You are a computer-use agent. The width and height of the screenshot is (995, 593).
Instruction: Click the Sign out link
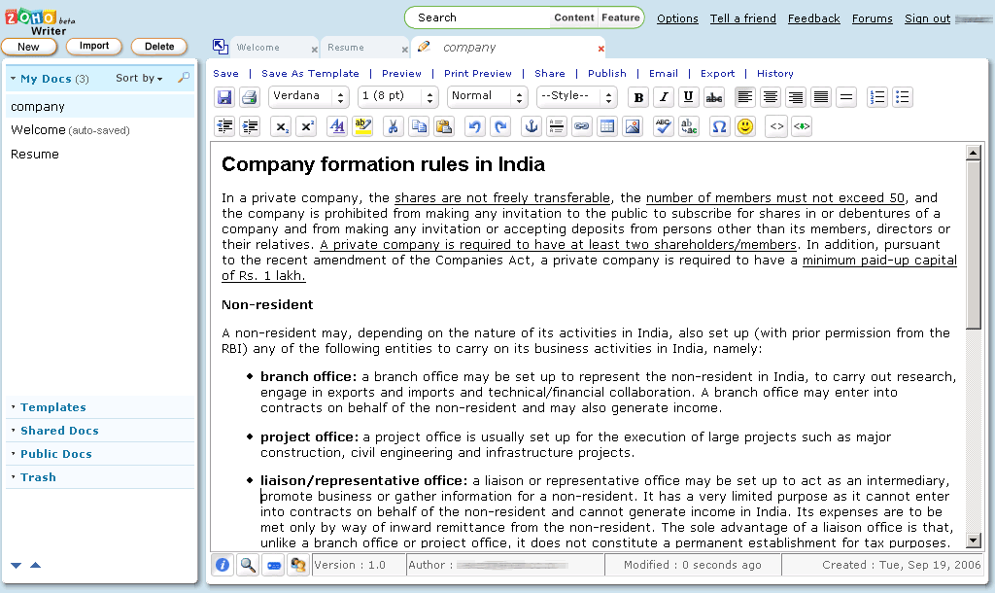[x=927, y=18]
